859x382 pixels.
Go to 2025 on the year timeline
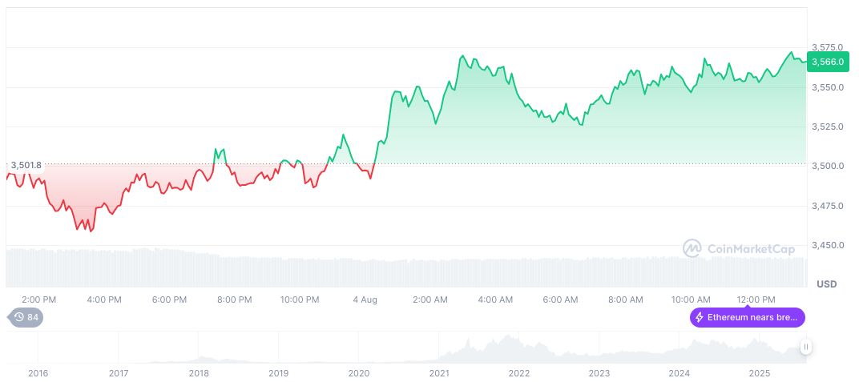760,373
